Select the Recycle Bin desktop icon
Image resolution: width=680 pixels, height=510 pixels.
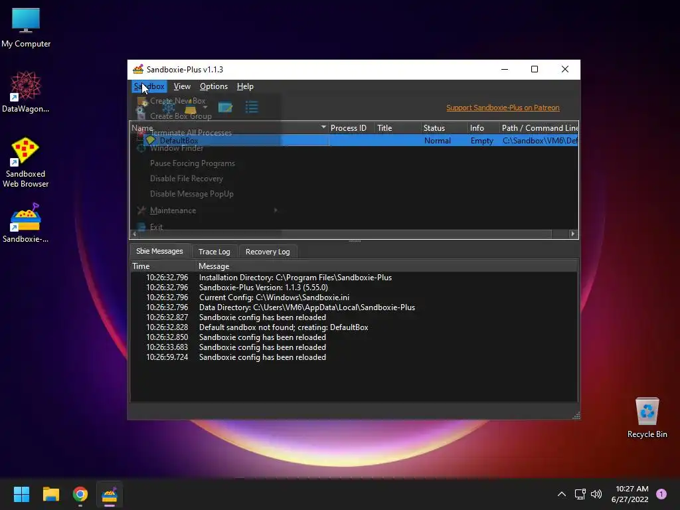click(x=647, y=418)
